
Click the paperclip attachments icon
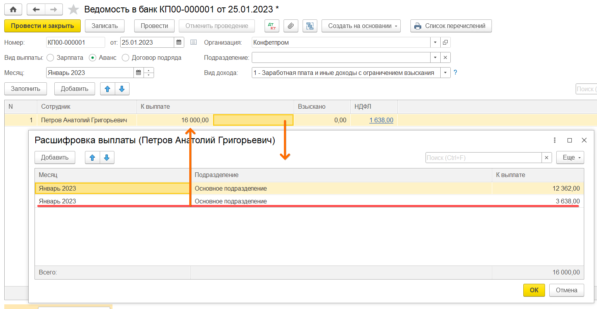pyautogui.click(x=291, y=26)
